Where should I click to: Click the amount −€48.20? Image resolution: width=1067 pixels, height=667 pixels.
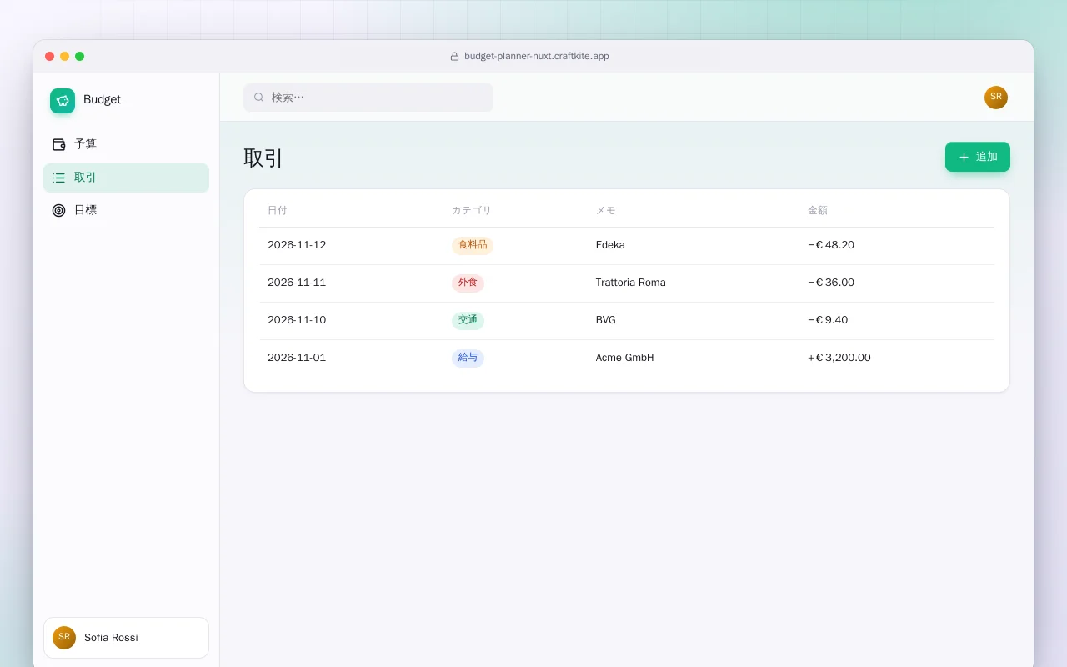[831, 245]
